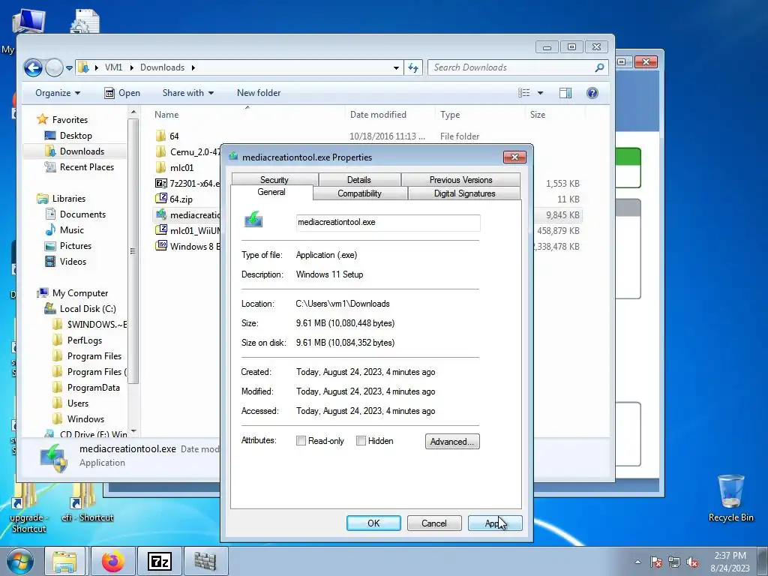Screen dimensions: 768x576
Task: Click the muted volume tray icon
Action: 692,562
